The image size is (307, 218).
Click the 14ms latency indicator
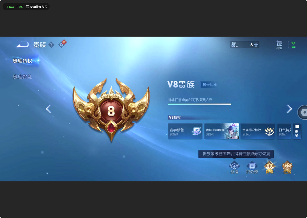tap(10, 7)
